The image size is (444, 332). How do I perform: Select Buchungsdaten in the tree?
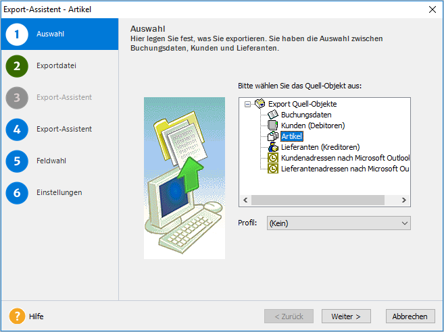[x=306, y=115]
